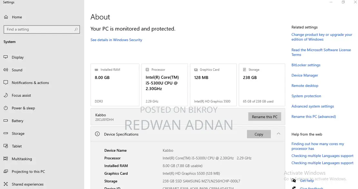The width and height of the screenshot is (358, 189).
Task: Click the Shared experiences icon
Action: (x=6, y=184)
